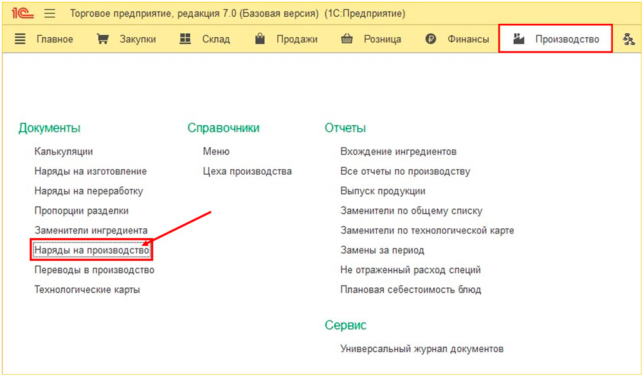Open Выпуск продукции report
This screenshot has height=376, width=643.
(383, 191)
